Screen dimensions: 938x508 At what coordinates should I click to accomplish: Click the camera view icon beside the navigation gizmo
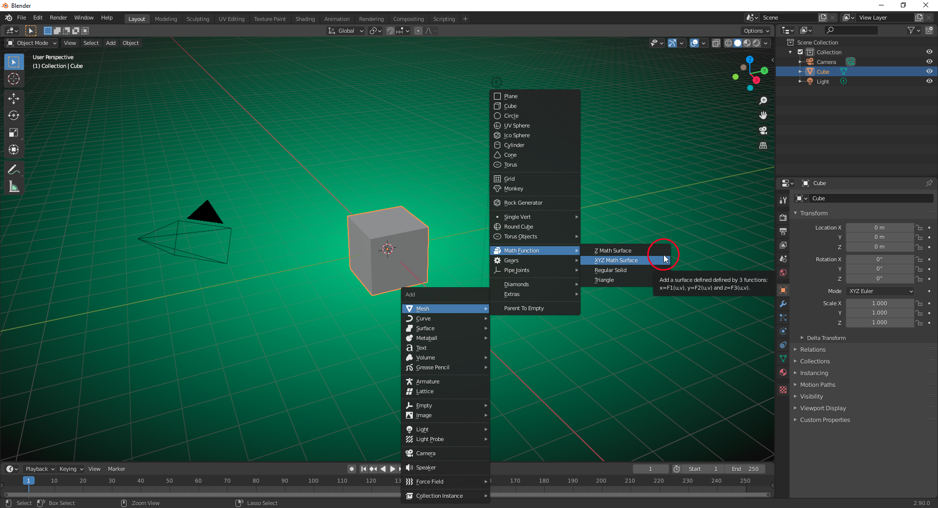point(764,130)
